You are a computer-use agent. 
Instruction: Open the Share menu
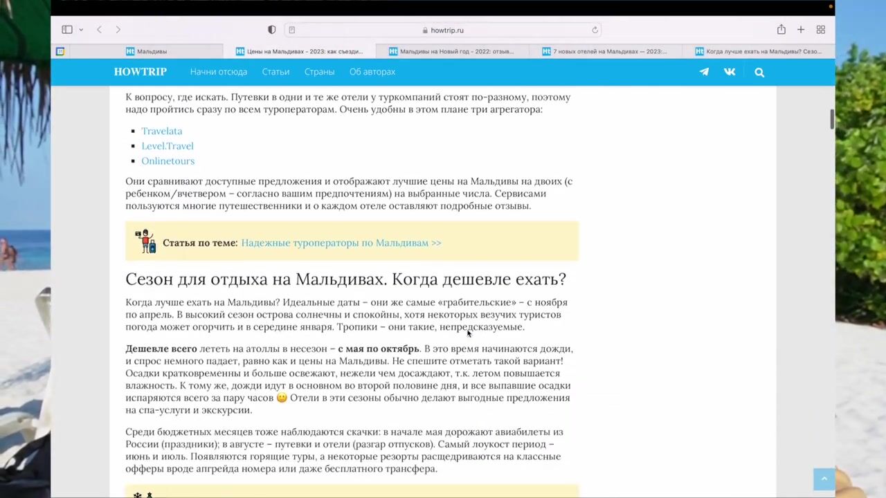point(781,30)
